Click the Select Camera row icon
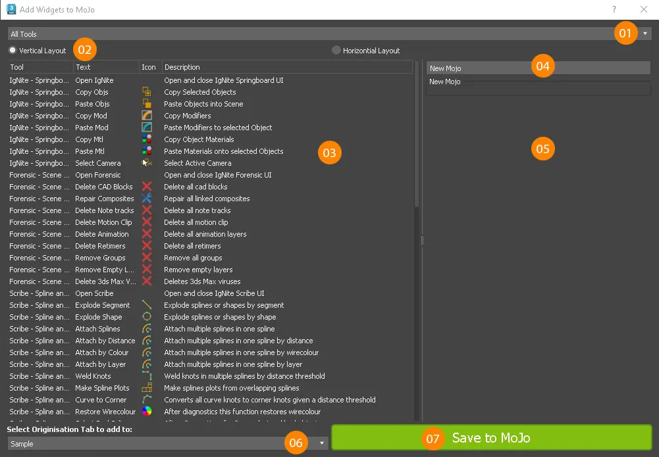Viewport: 659px width, 457px height. pos(147,163)
